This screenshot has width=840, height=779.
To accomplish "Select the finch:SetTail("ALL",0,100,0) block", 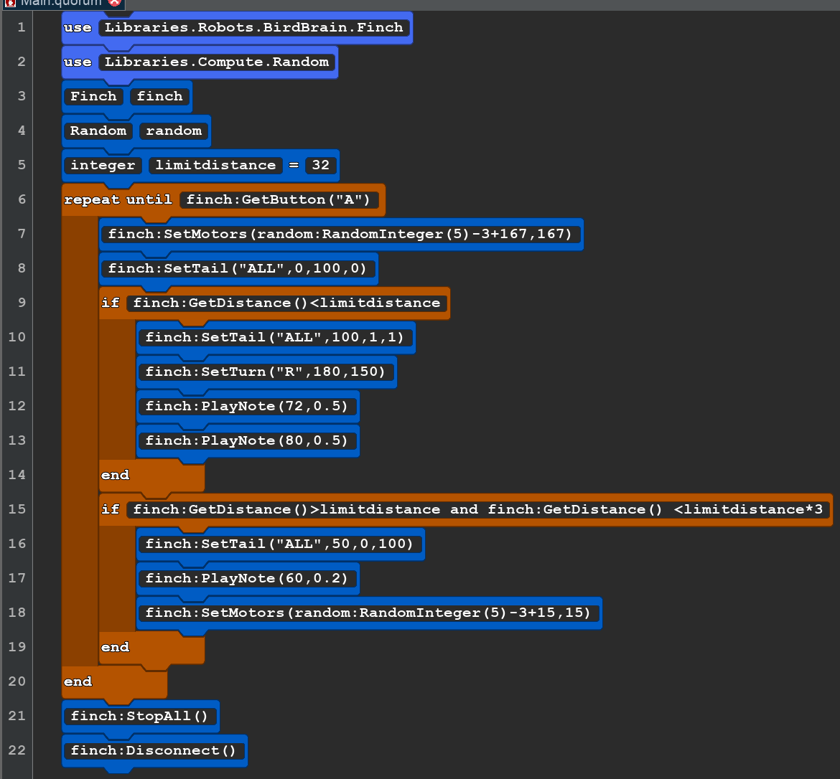I will coord(237,269).
